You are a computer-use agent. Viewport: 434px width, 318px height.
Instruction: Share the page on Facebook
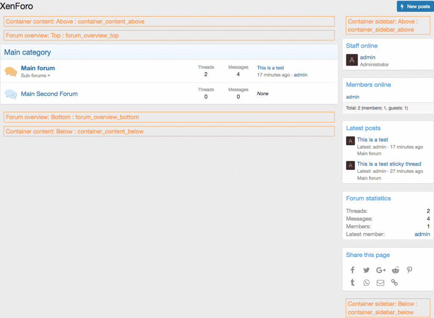pos(352,270)
